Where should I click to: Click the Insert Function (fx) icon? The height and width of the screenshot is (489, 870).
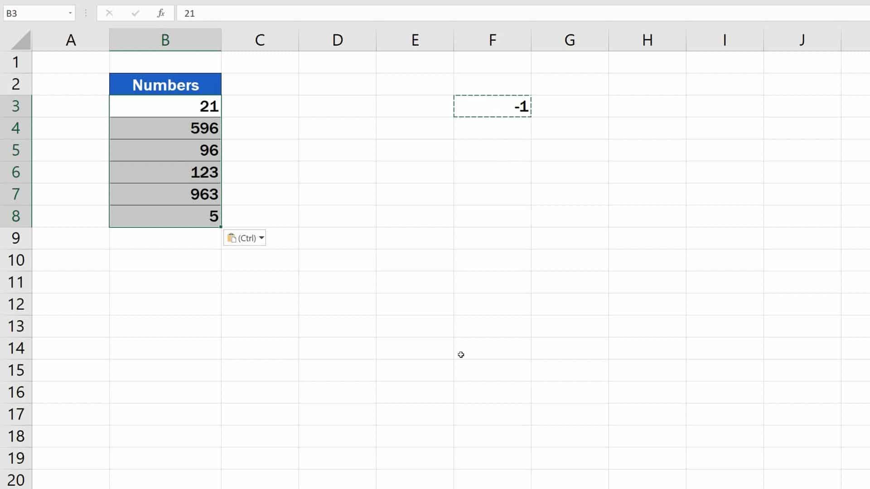click(160, 13)
